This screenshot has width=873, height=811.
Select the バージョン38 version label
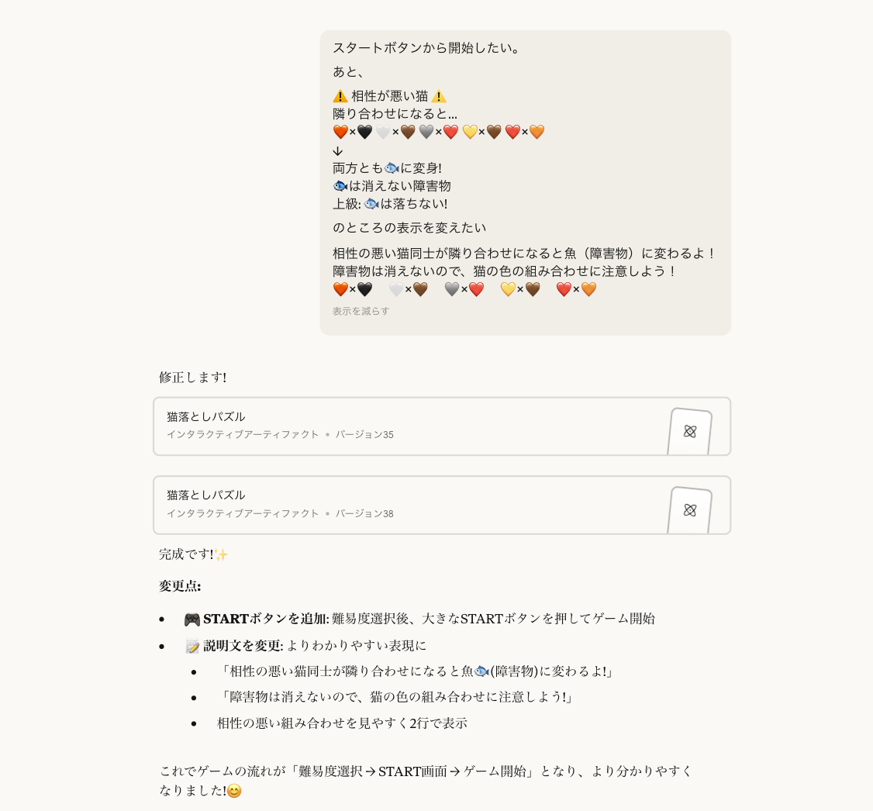click(364, 513)
